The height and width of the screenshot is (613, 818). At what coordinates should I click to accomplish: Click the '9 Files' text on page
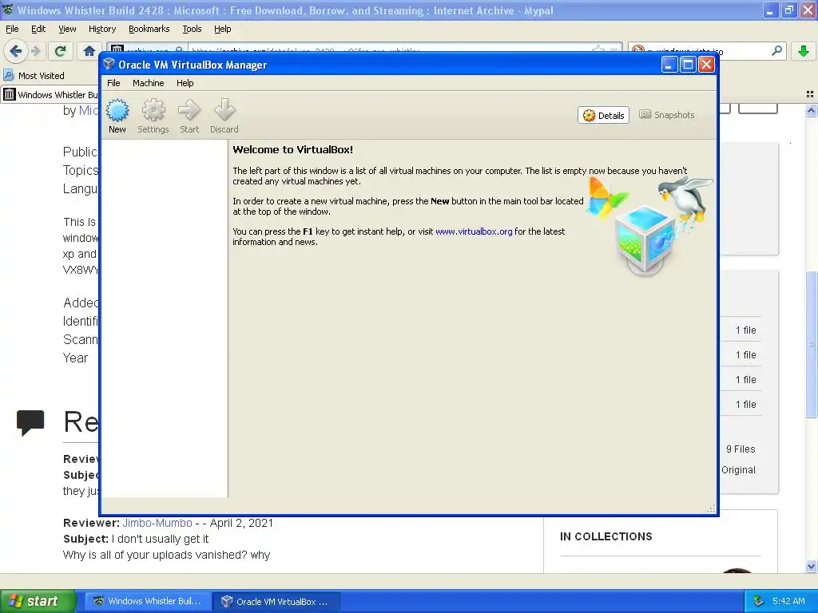click(741, 449)
